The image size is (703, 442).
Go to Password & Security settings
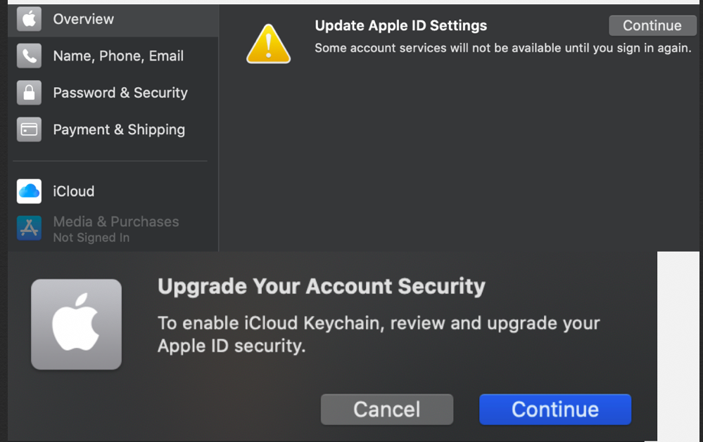(x=120, y=93)
